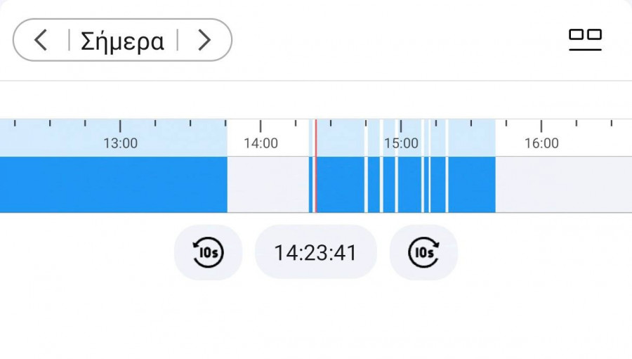Viewport: 632px width, 359px height.
Task: Go to the previous day with left chevron
Action: click(41, 40)
